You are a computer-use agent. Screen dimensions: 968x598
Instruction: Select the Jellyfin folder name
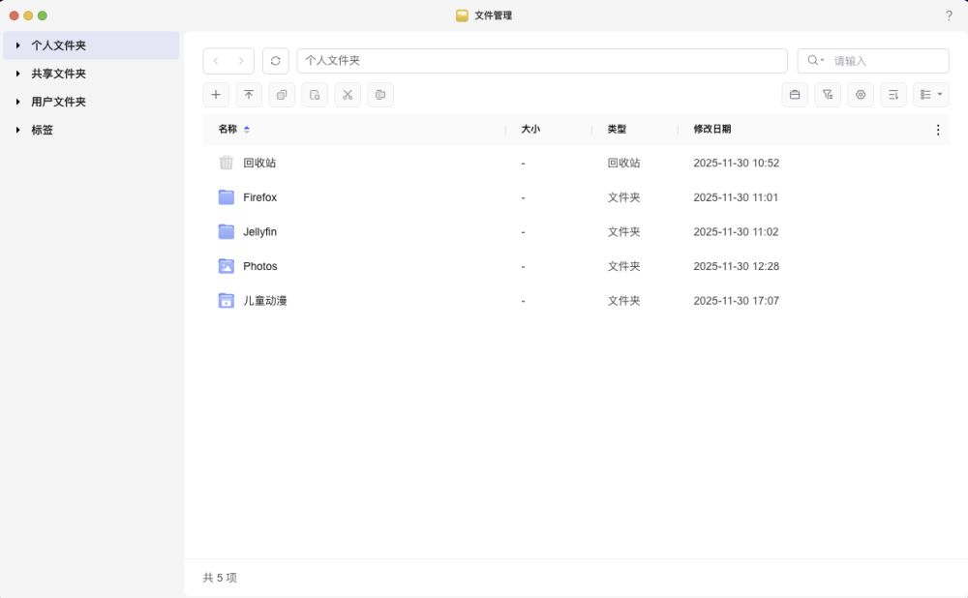coord(259,232)
